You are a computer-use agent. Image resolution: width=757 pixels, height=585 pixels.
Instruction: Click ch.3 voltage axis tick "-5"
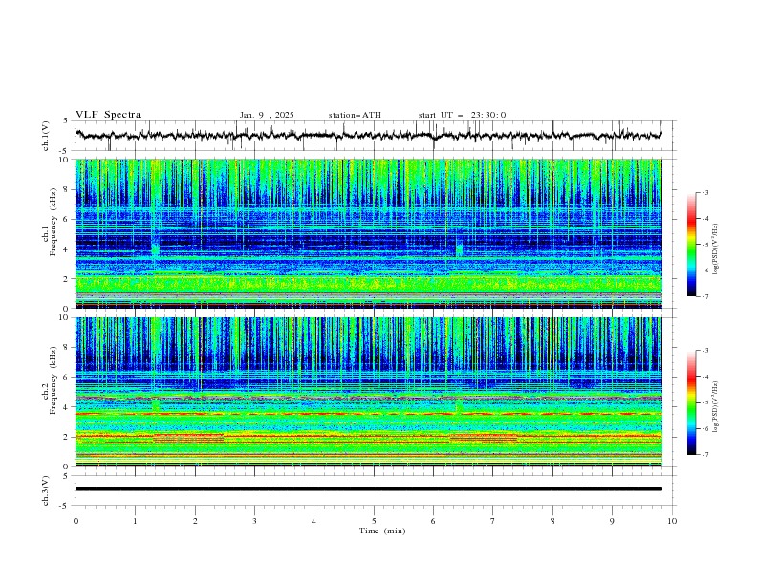click(x=65, y=506)
